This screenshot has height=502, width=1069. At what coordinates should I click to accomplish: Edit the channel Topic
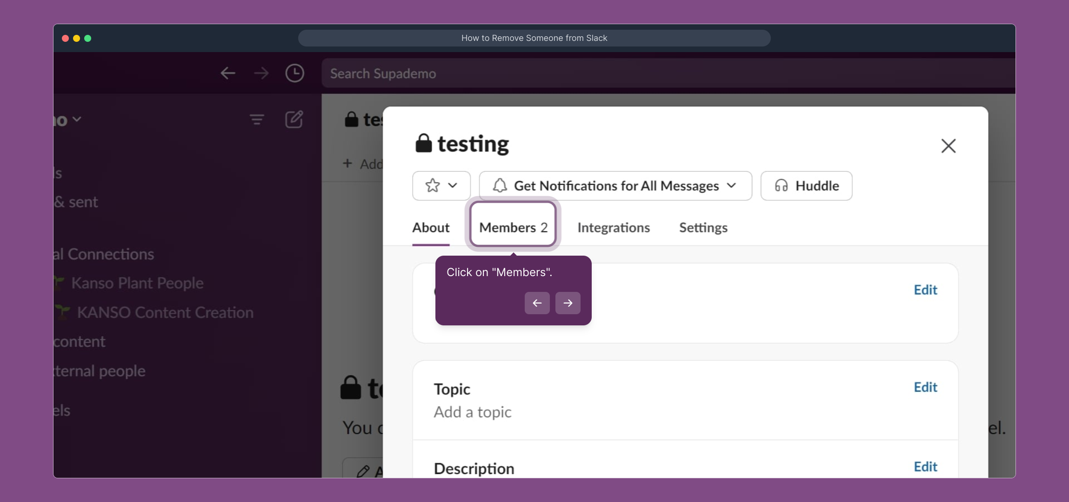click(925, 387)
